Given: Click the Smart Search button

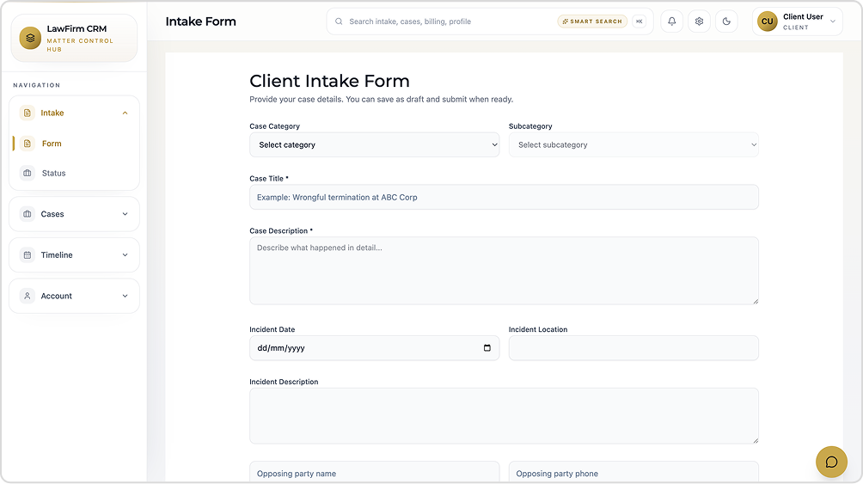Looking at the screenshot, I should [x=592, y=21].
